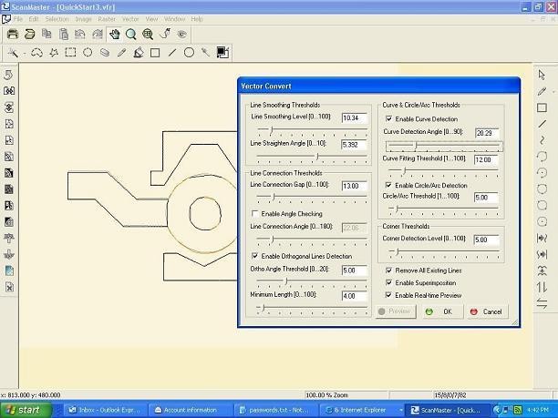Select the freehand Lasso selection tool
Screen dimensions: 558x418
point(36,53)
